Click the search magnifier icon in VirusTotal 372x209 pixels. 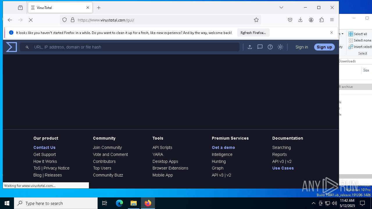27,47
